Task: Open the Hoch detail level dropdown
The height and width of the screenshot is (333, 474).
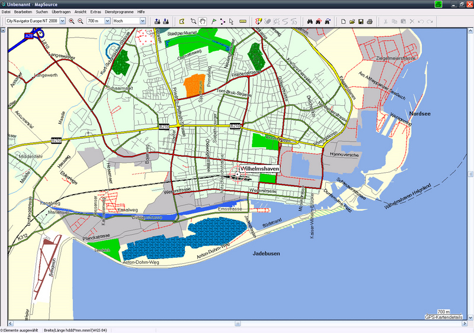Action: (x=142, y=21)
